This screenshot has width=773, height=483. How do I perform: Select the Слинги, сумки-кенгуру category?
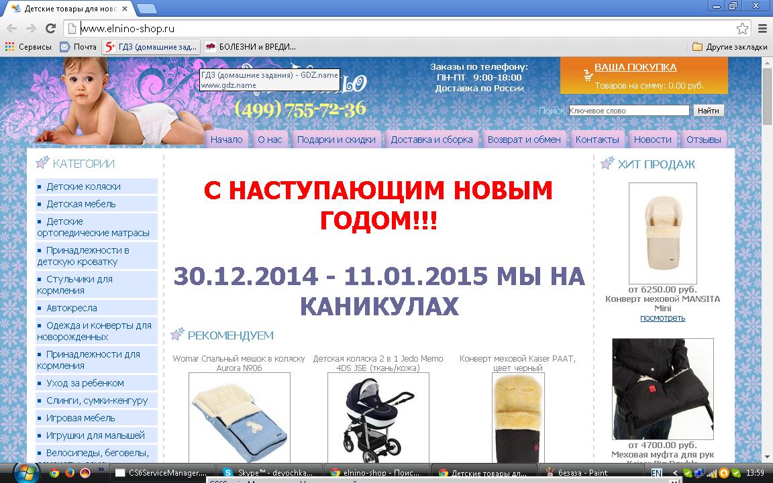[97, 400]
